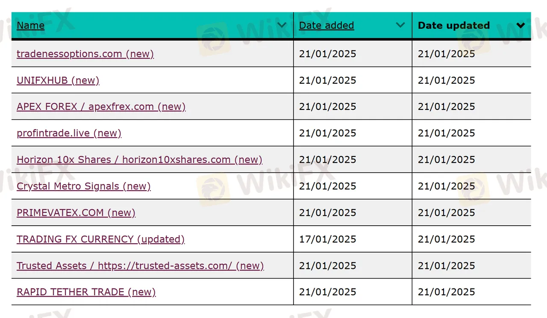The height and width of the screenshot is (318, 547).
Task: Select Date added cell in Crystal Metro Signals row
Action: (353, 186)
